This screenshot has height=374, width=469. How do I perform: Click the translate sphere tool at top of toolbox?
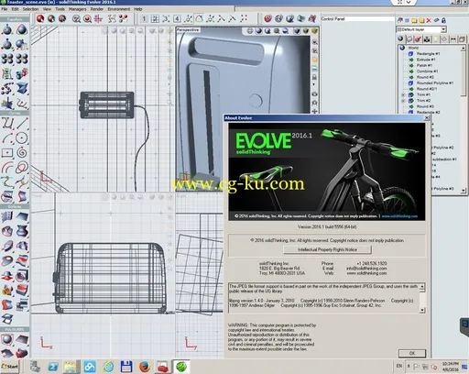pos(7,29)
